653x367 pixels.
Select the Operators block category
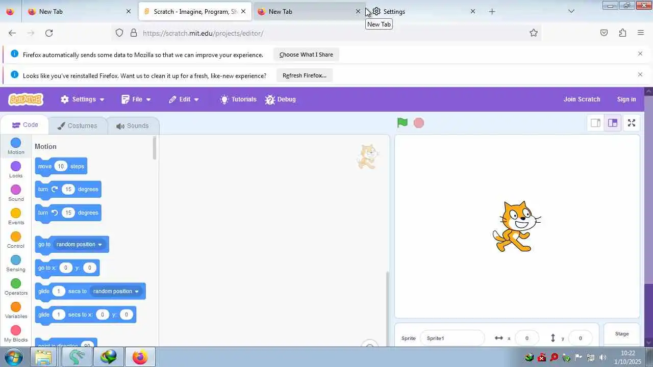(16, 287)
